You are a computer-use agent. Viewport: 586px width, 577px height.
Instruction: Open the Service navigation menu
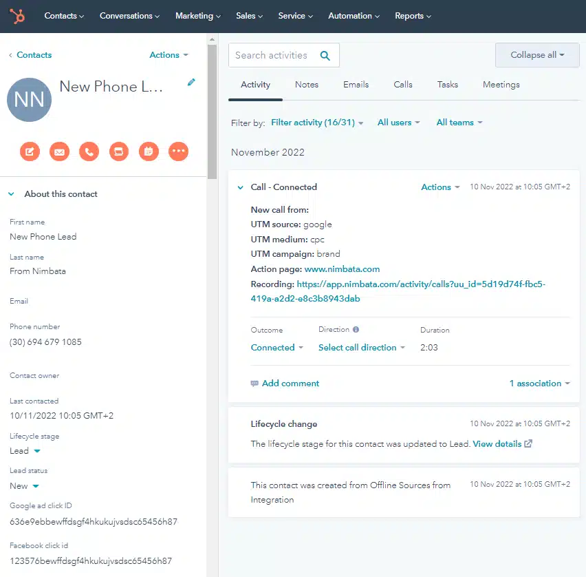pos(295,16)
